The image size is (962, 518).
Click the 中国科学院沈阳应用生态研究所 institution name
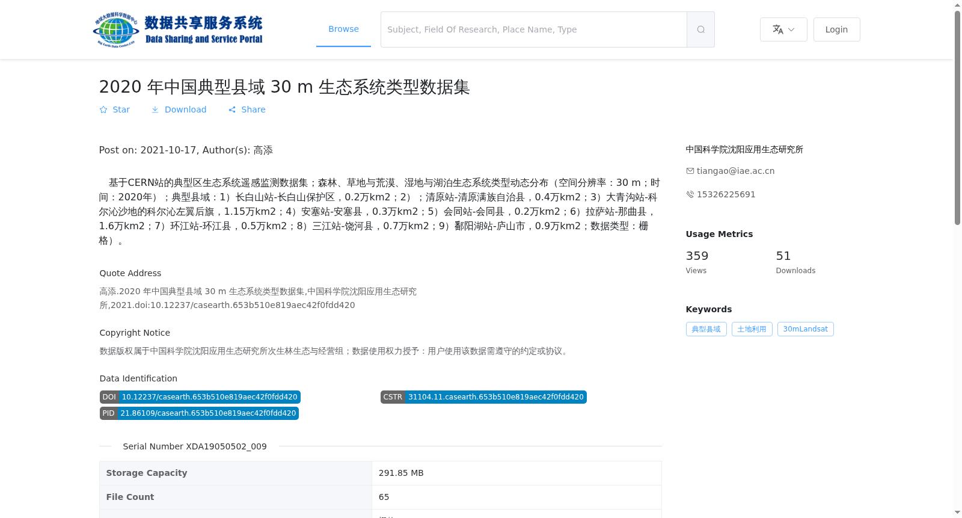click(x=744, y=149)
